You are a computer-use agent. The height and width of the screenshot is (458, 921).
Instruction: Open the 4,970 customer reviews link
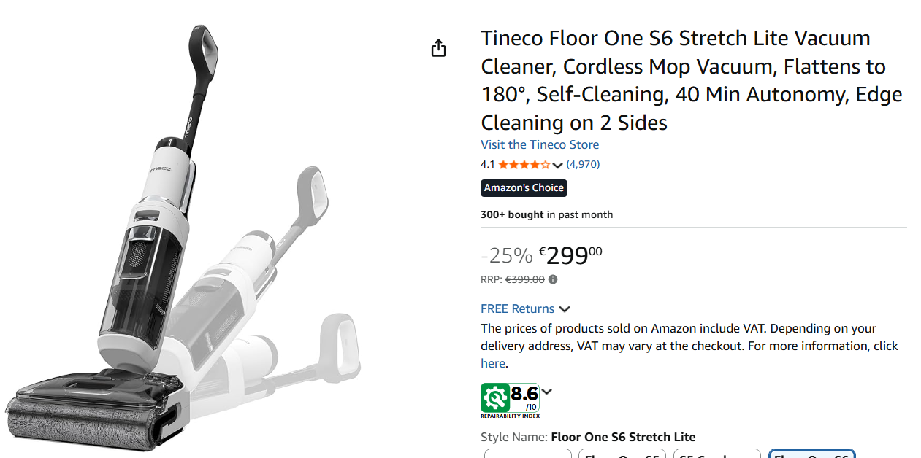point(583,165)
